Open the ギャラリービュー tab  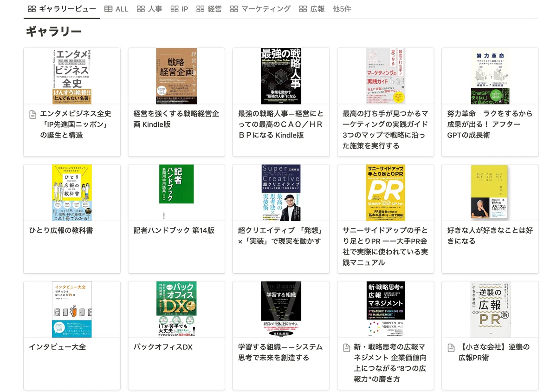pyautogui.click(x=62, y=9)
